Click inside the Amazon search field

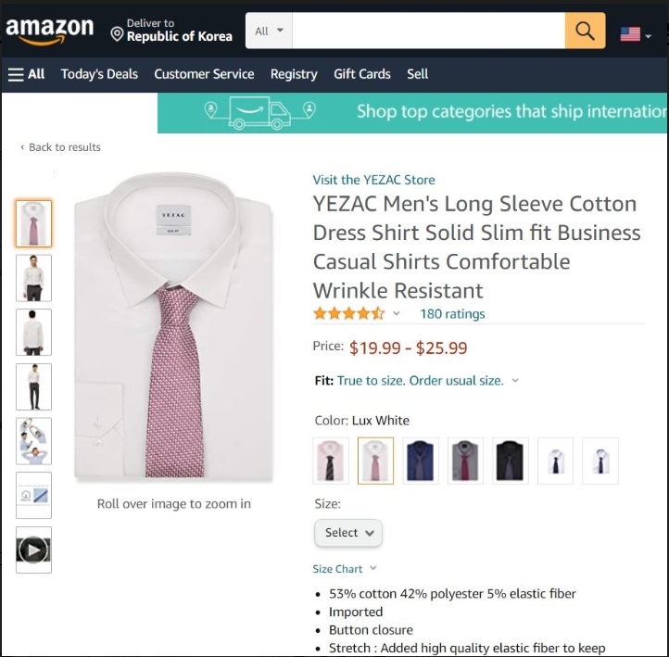(x=428, y=32)
